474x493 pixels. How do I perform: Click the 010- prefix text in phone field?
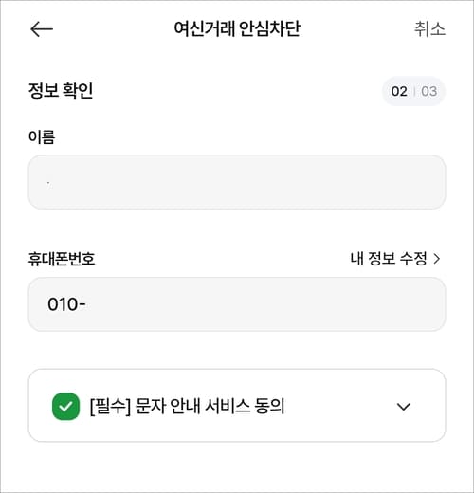pos(66,304)
